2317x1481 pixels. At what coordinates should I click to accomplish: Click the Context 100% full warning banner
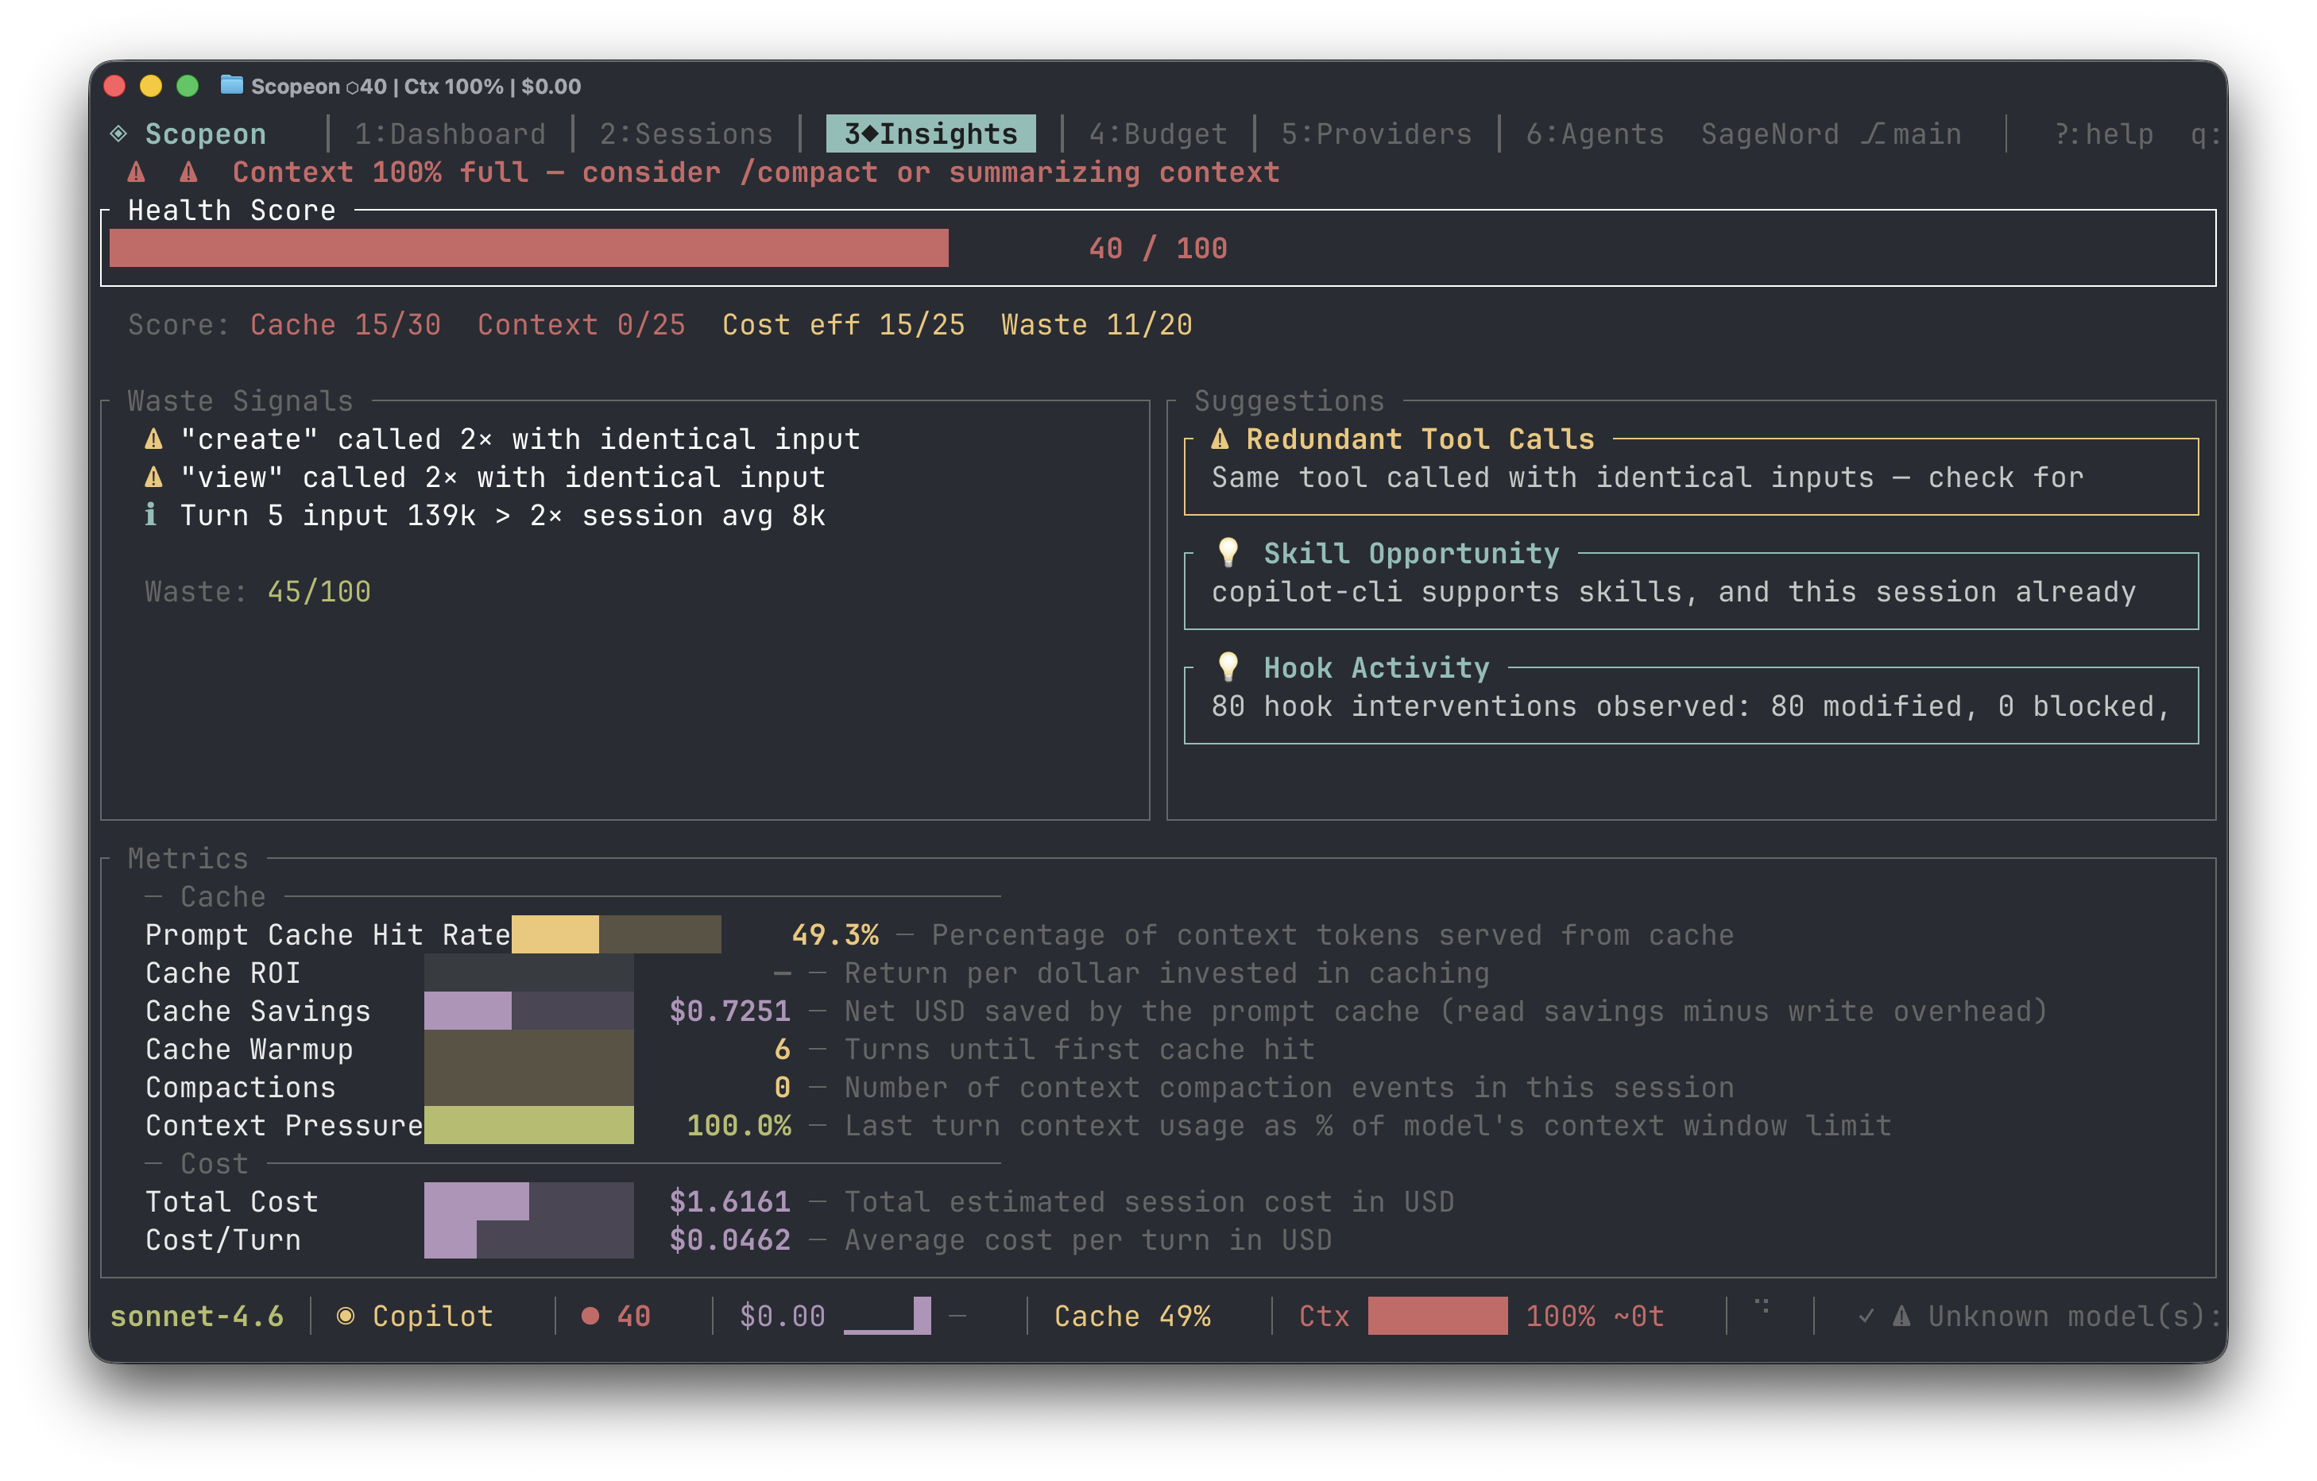[756, 172]
